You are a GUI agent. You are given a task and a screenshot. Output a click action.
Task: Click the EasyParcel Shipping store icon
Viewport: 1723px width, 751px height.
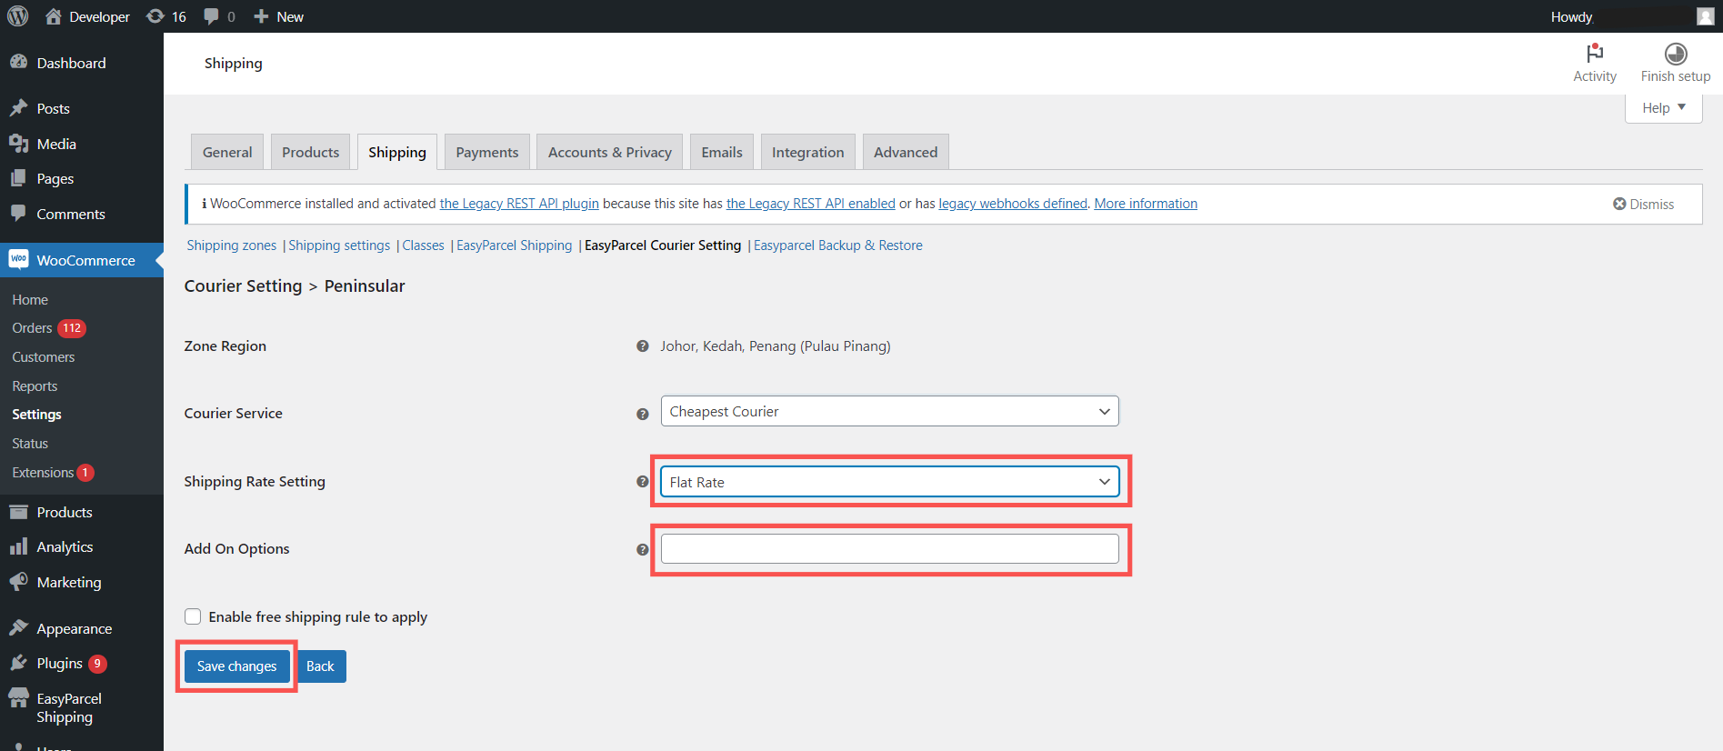pyautogui.click(x=18, y=698)
